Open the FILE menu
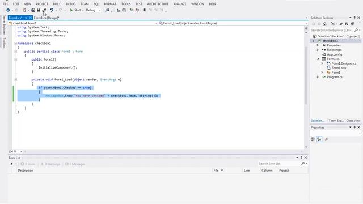This screenshot has height=204, width=363. 5,4
